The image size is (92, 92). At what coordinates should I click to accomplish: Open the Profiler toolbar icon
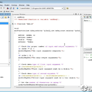[14, 8]
